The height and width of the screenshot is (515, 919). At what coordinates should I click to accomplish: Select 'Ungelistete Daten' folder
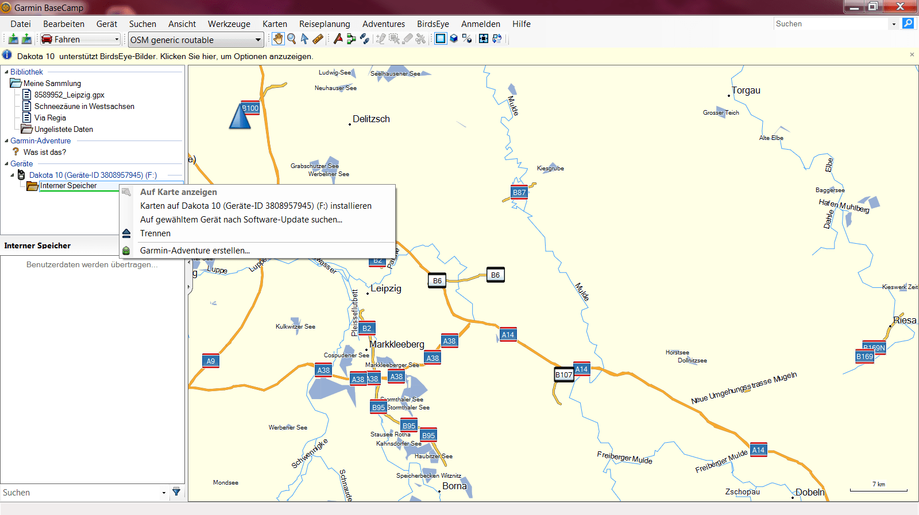pyautogui.click(x=64, y=129)
